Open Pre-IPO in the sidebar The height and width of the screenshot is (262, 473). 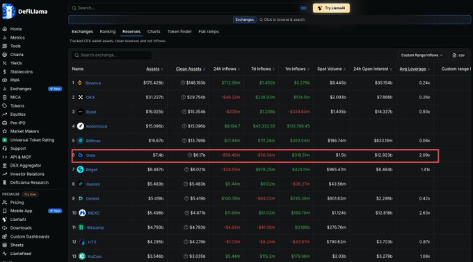[x=18, y=123]
